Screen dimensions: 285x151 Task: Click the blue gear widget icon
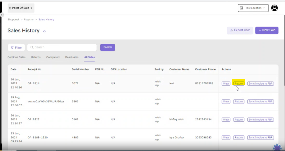point(277,147)
